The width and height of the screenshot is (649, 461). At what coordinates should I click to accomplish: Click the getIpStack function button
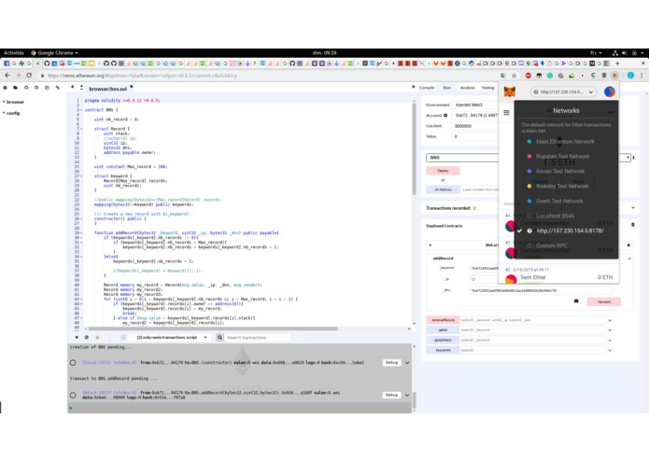pos(443,340)
